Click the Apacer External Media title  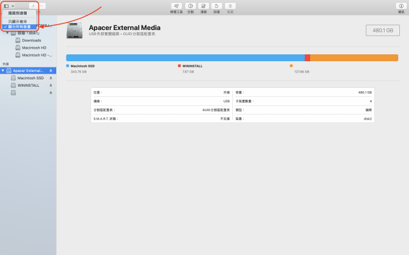click(124, 28)
